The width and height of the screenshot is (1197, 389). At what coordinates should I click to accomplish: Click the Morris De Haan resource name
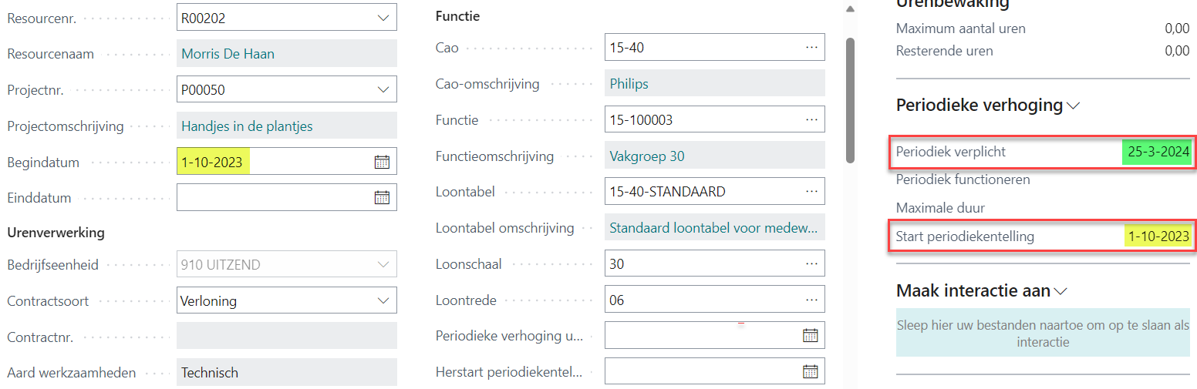pos(228,54)
